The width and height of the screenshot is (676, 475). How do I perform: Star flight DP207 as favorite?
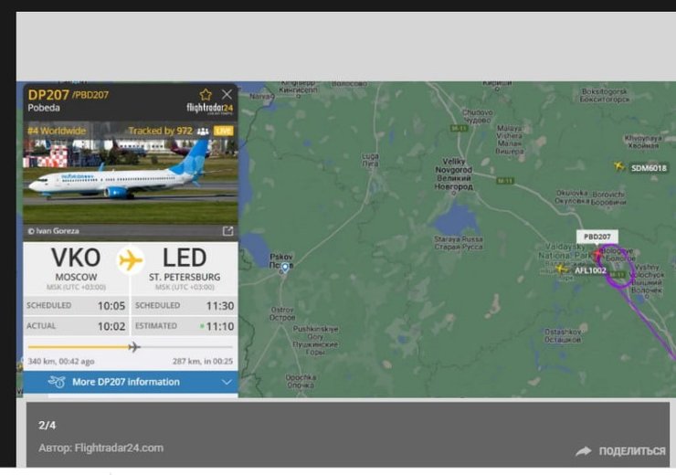coord(206,94)
